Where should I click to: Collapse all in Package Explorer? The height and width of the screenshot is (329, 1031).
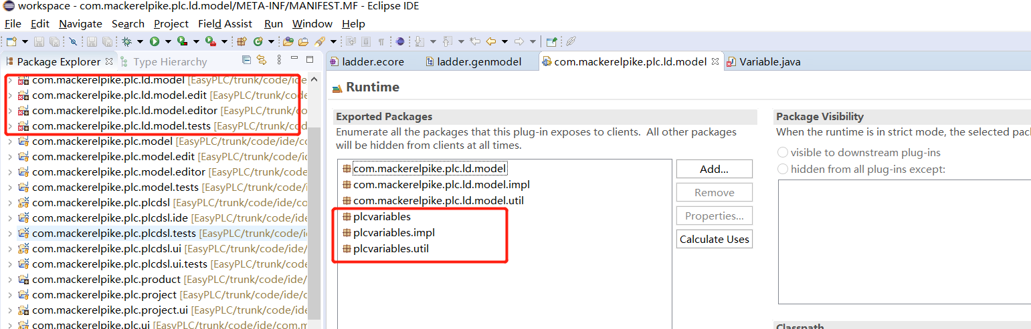(x=247, y=60)
